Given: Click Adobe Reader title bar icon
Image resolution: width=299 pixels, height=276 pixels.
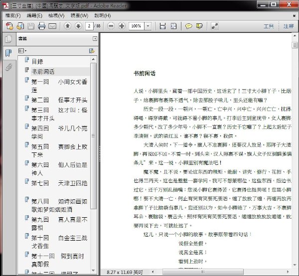Looking at the screenshot, I should pos(5,5).
